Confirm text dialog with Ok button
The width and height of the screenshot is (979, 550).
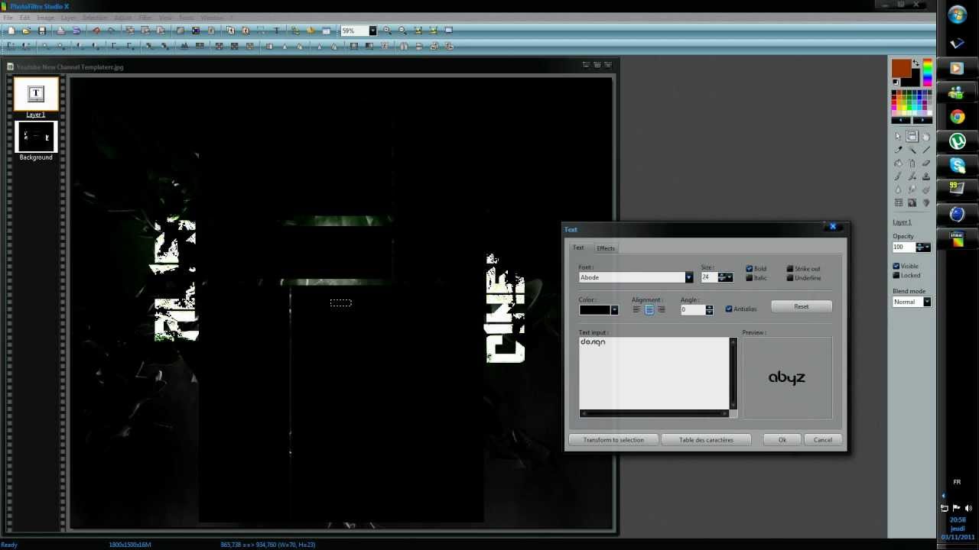[782, 440]
